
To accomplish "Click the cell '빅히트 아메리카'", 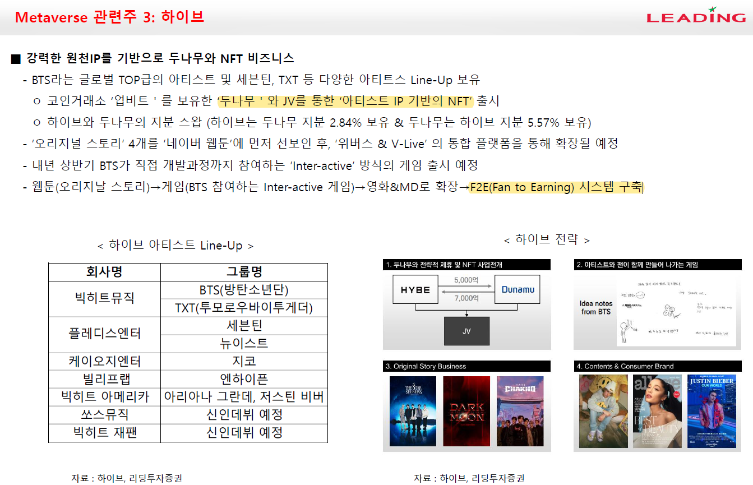I will (x=104, y=397).
